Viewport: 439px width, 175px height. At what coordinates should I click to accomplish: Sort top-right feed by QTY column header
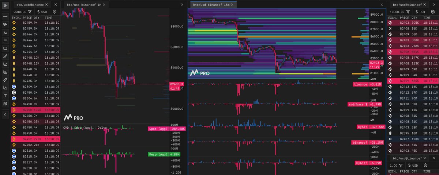click(414, 17)
